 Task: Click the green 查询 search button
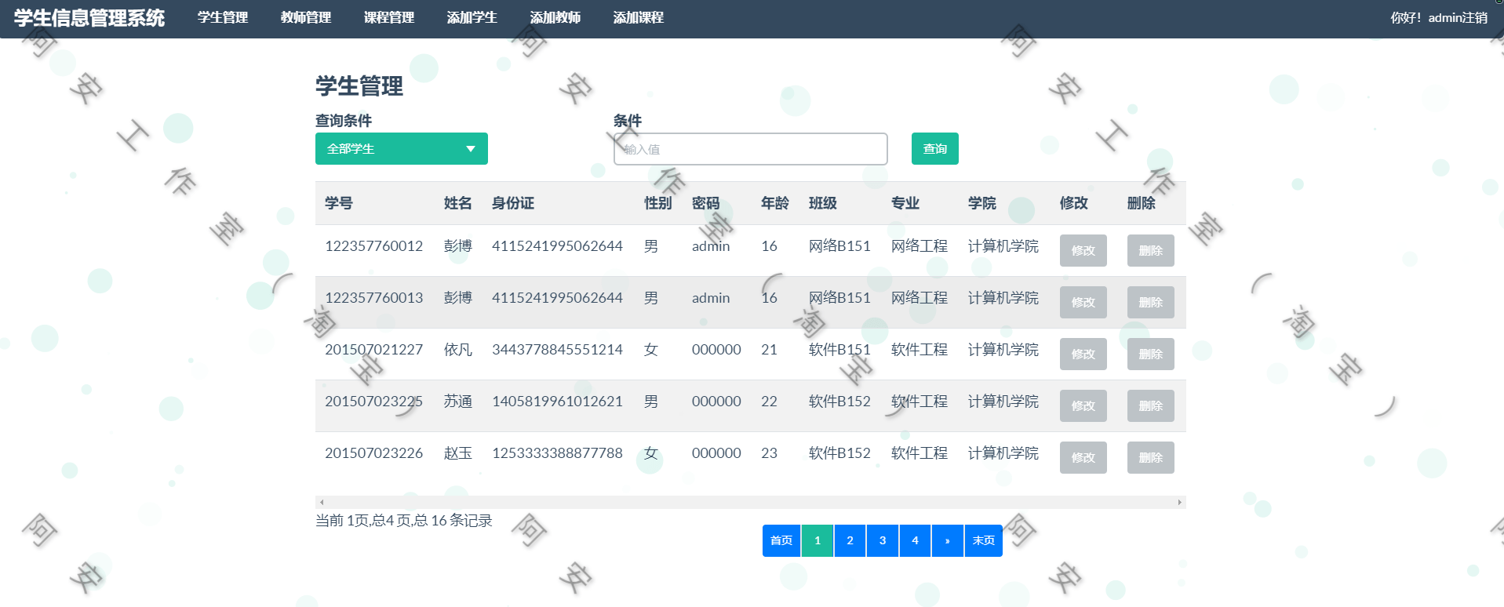(x=935, y=149)
